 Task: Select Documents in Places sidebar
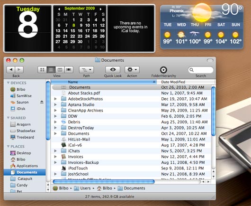pyautogui.click(x=25, y=172)
